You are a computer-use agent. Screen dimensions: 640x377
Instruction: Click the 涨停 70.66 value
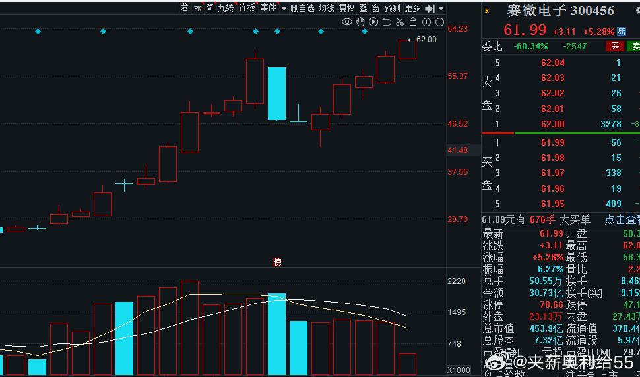552,305
